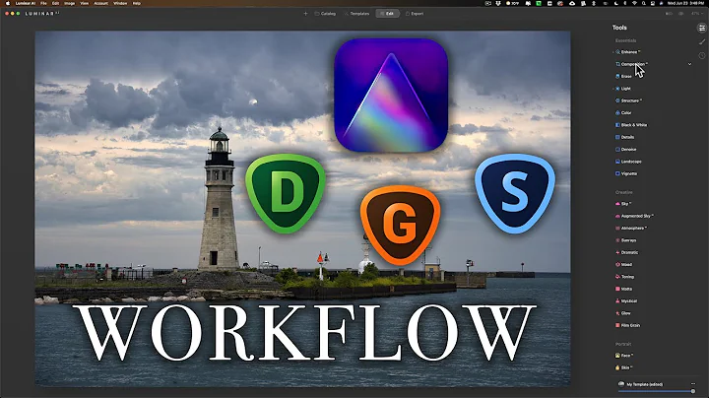The image size is (709, 398).
Task: Expand the Composition tool chevron
Action: pos(689,64)
